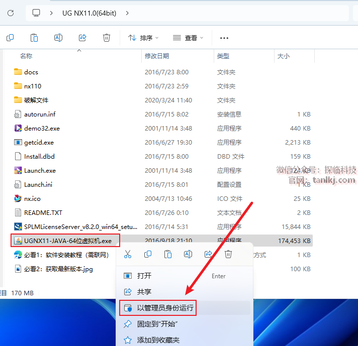Click the Delete icon in context menu
Screen dimensions: 358x346
228,255
